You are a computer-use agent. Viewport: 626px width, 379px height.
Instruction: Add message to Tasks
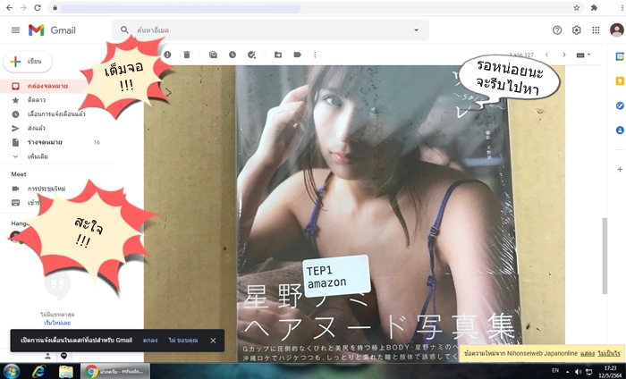251,55
